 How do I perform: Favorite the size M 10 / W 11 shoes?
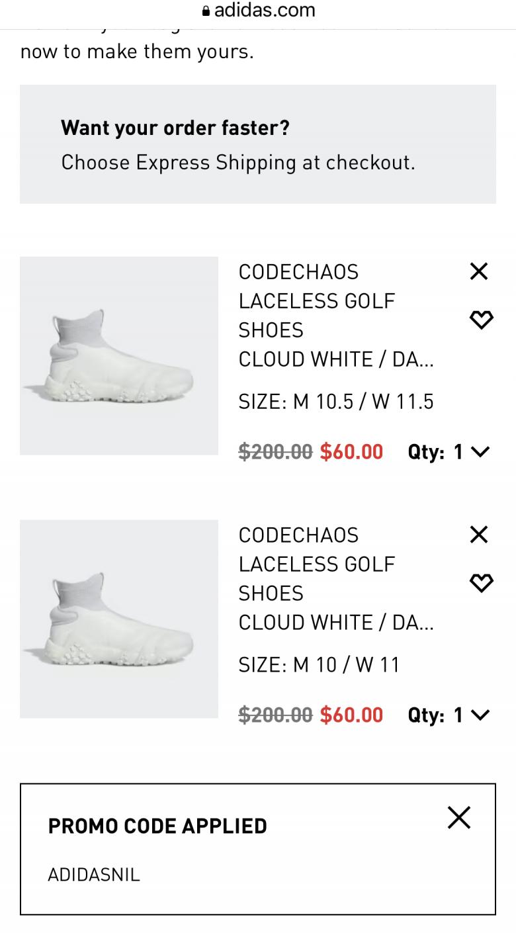point(481,583)
